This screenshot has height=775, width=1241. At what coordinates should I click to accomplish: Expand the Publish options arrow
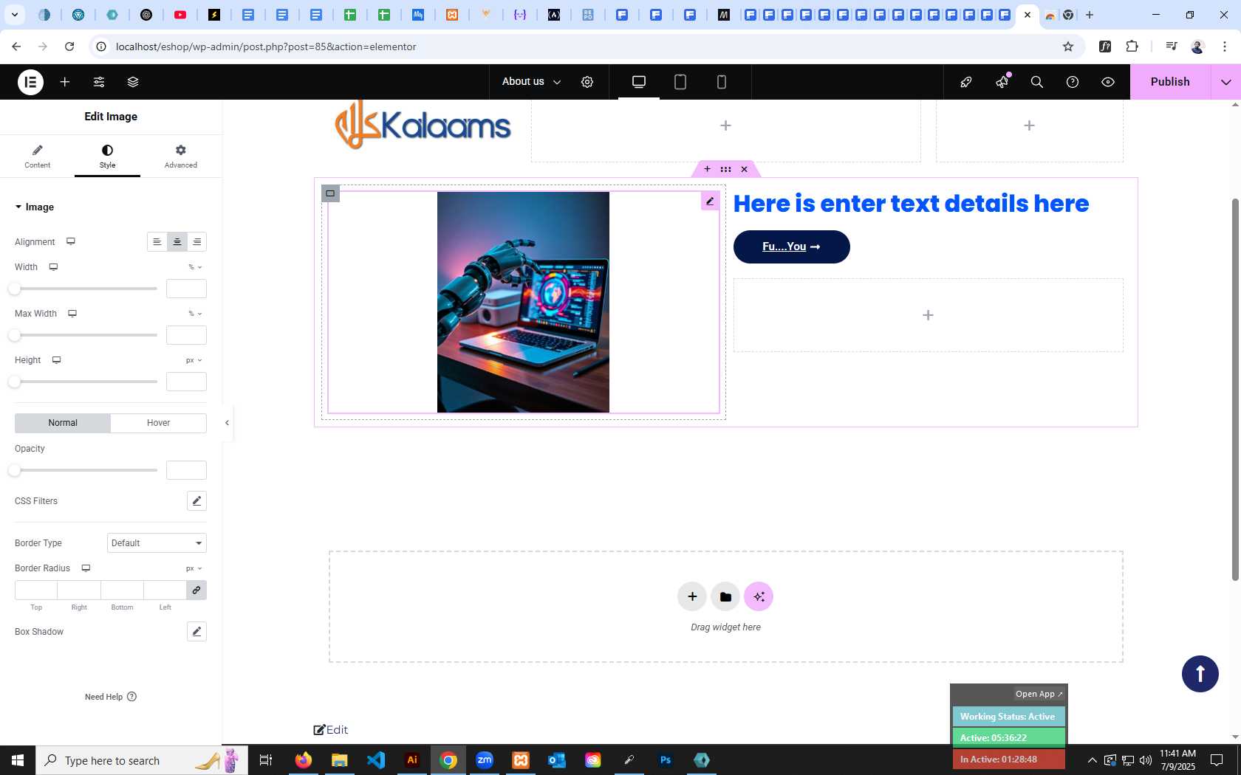(1226, 82)
